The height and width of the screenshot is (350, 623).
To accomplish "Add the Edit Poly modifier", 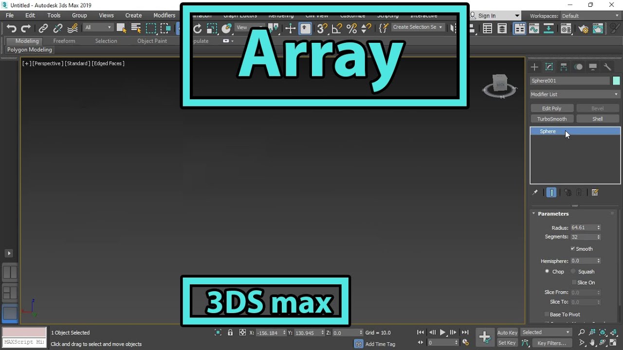I will tap(552, 108).
